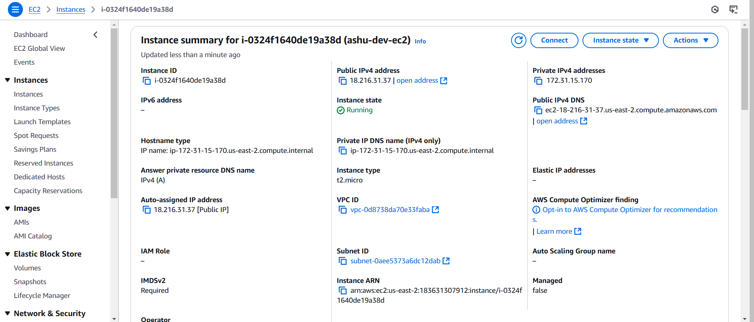
Task: Open Dedicated Hosts
Action: pos(39,177)
